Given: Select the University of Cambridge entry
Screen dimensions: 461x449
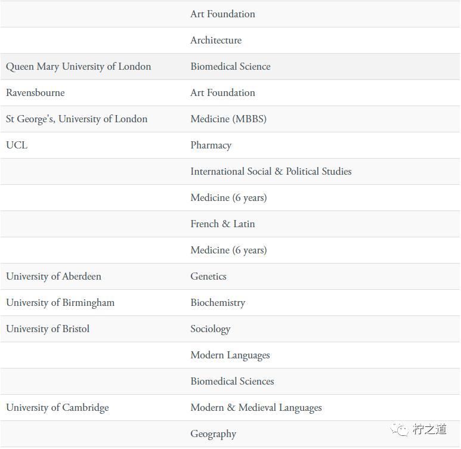Looking at the screenshot, I should [x=57, y=408].
